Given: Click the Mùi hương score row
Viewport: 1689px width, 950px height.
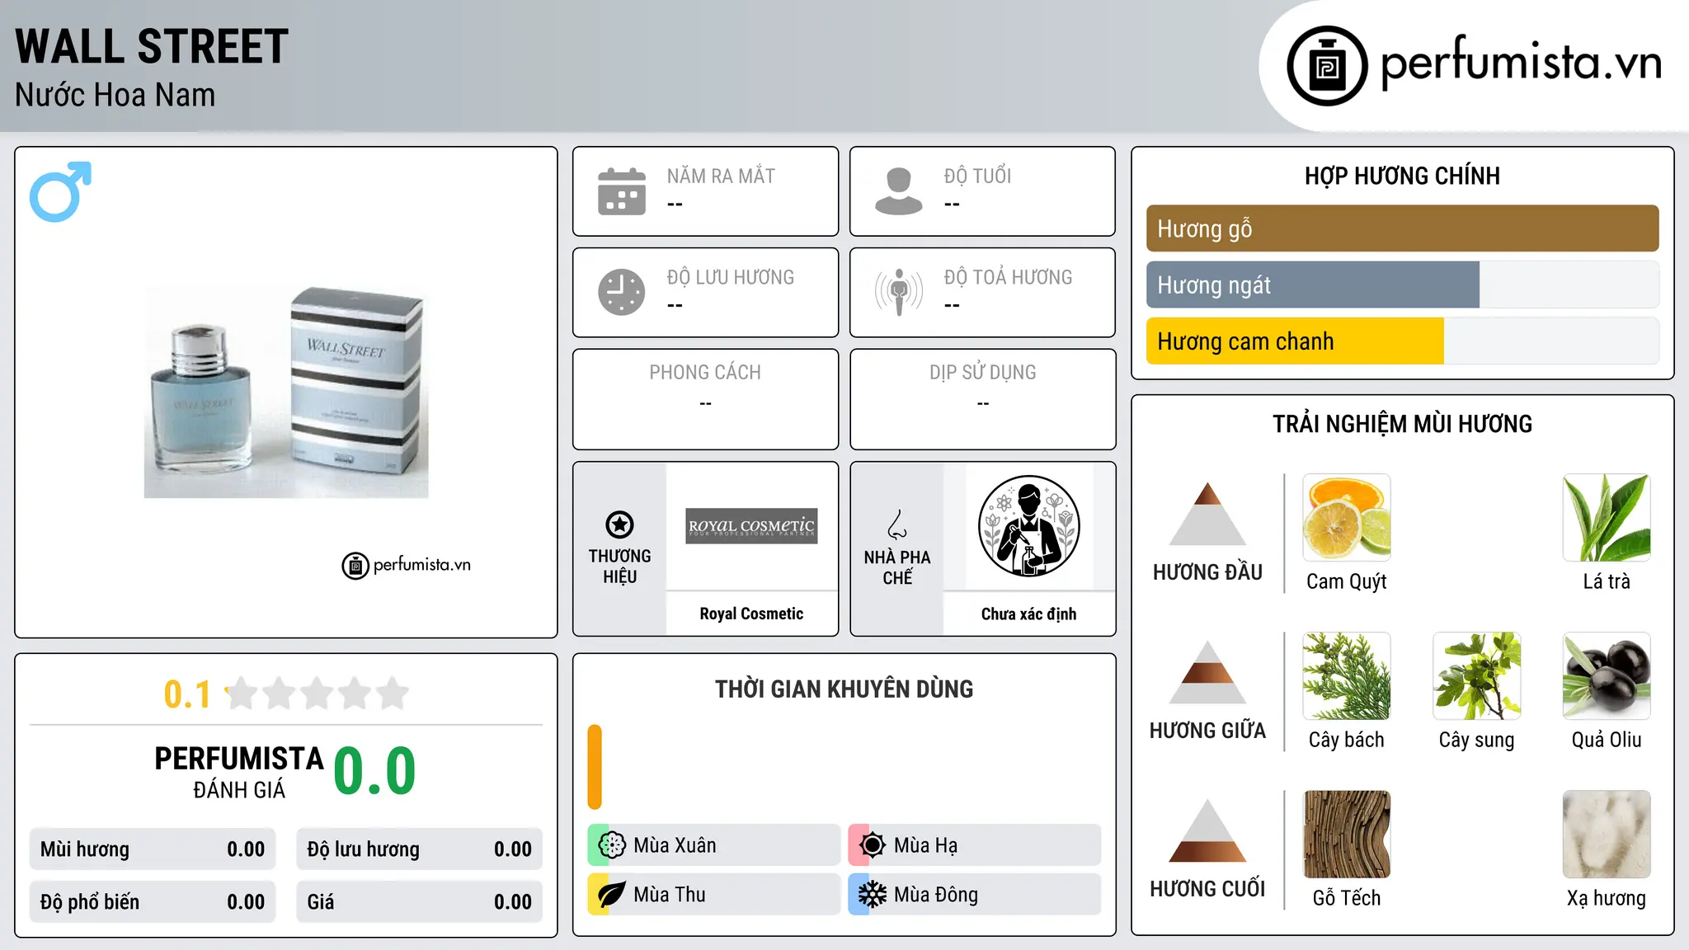Looking at the screenshot, I should [153, 849].
